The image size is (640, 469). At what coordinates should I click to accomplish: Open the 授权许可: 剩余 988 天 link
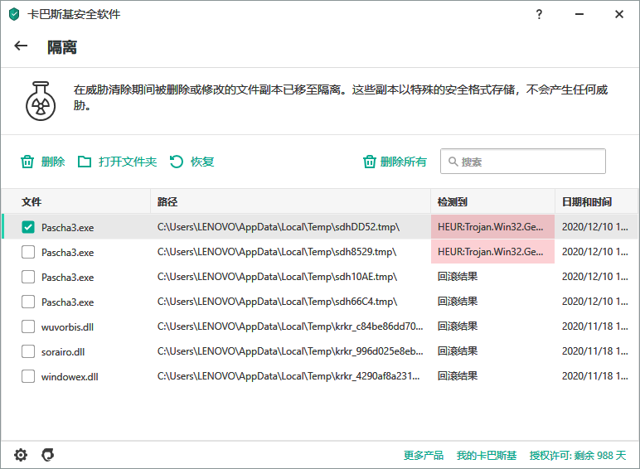tap(578, 455)
